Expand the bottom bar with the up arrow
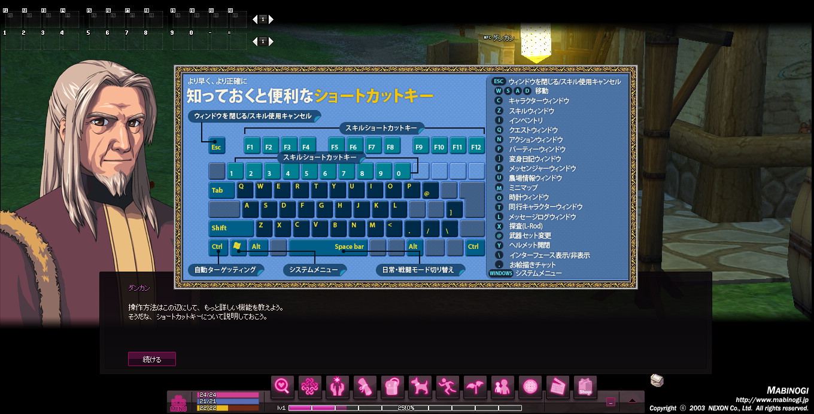The height and width of the screenshot is (414, 814). pos(632,400)
